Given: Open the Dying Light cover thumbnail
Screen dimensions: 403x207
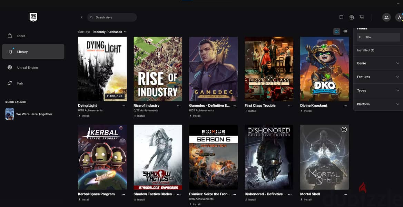Looking at the screenshot, I should [x=102, y=69].
